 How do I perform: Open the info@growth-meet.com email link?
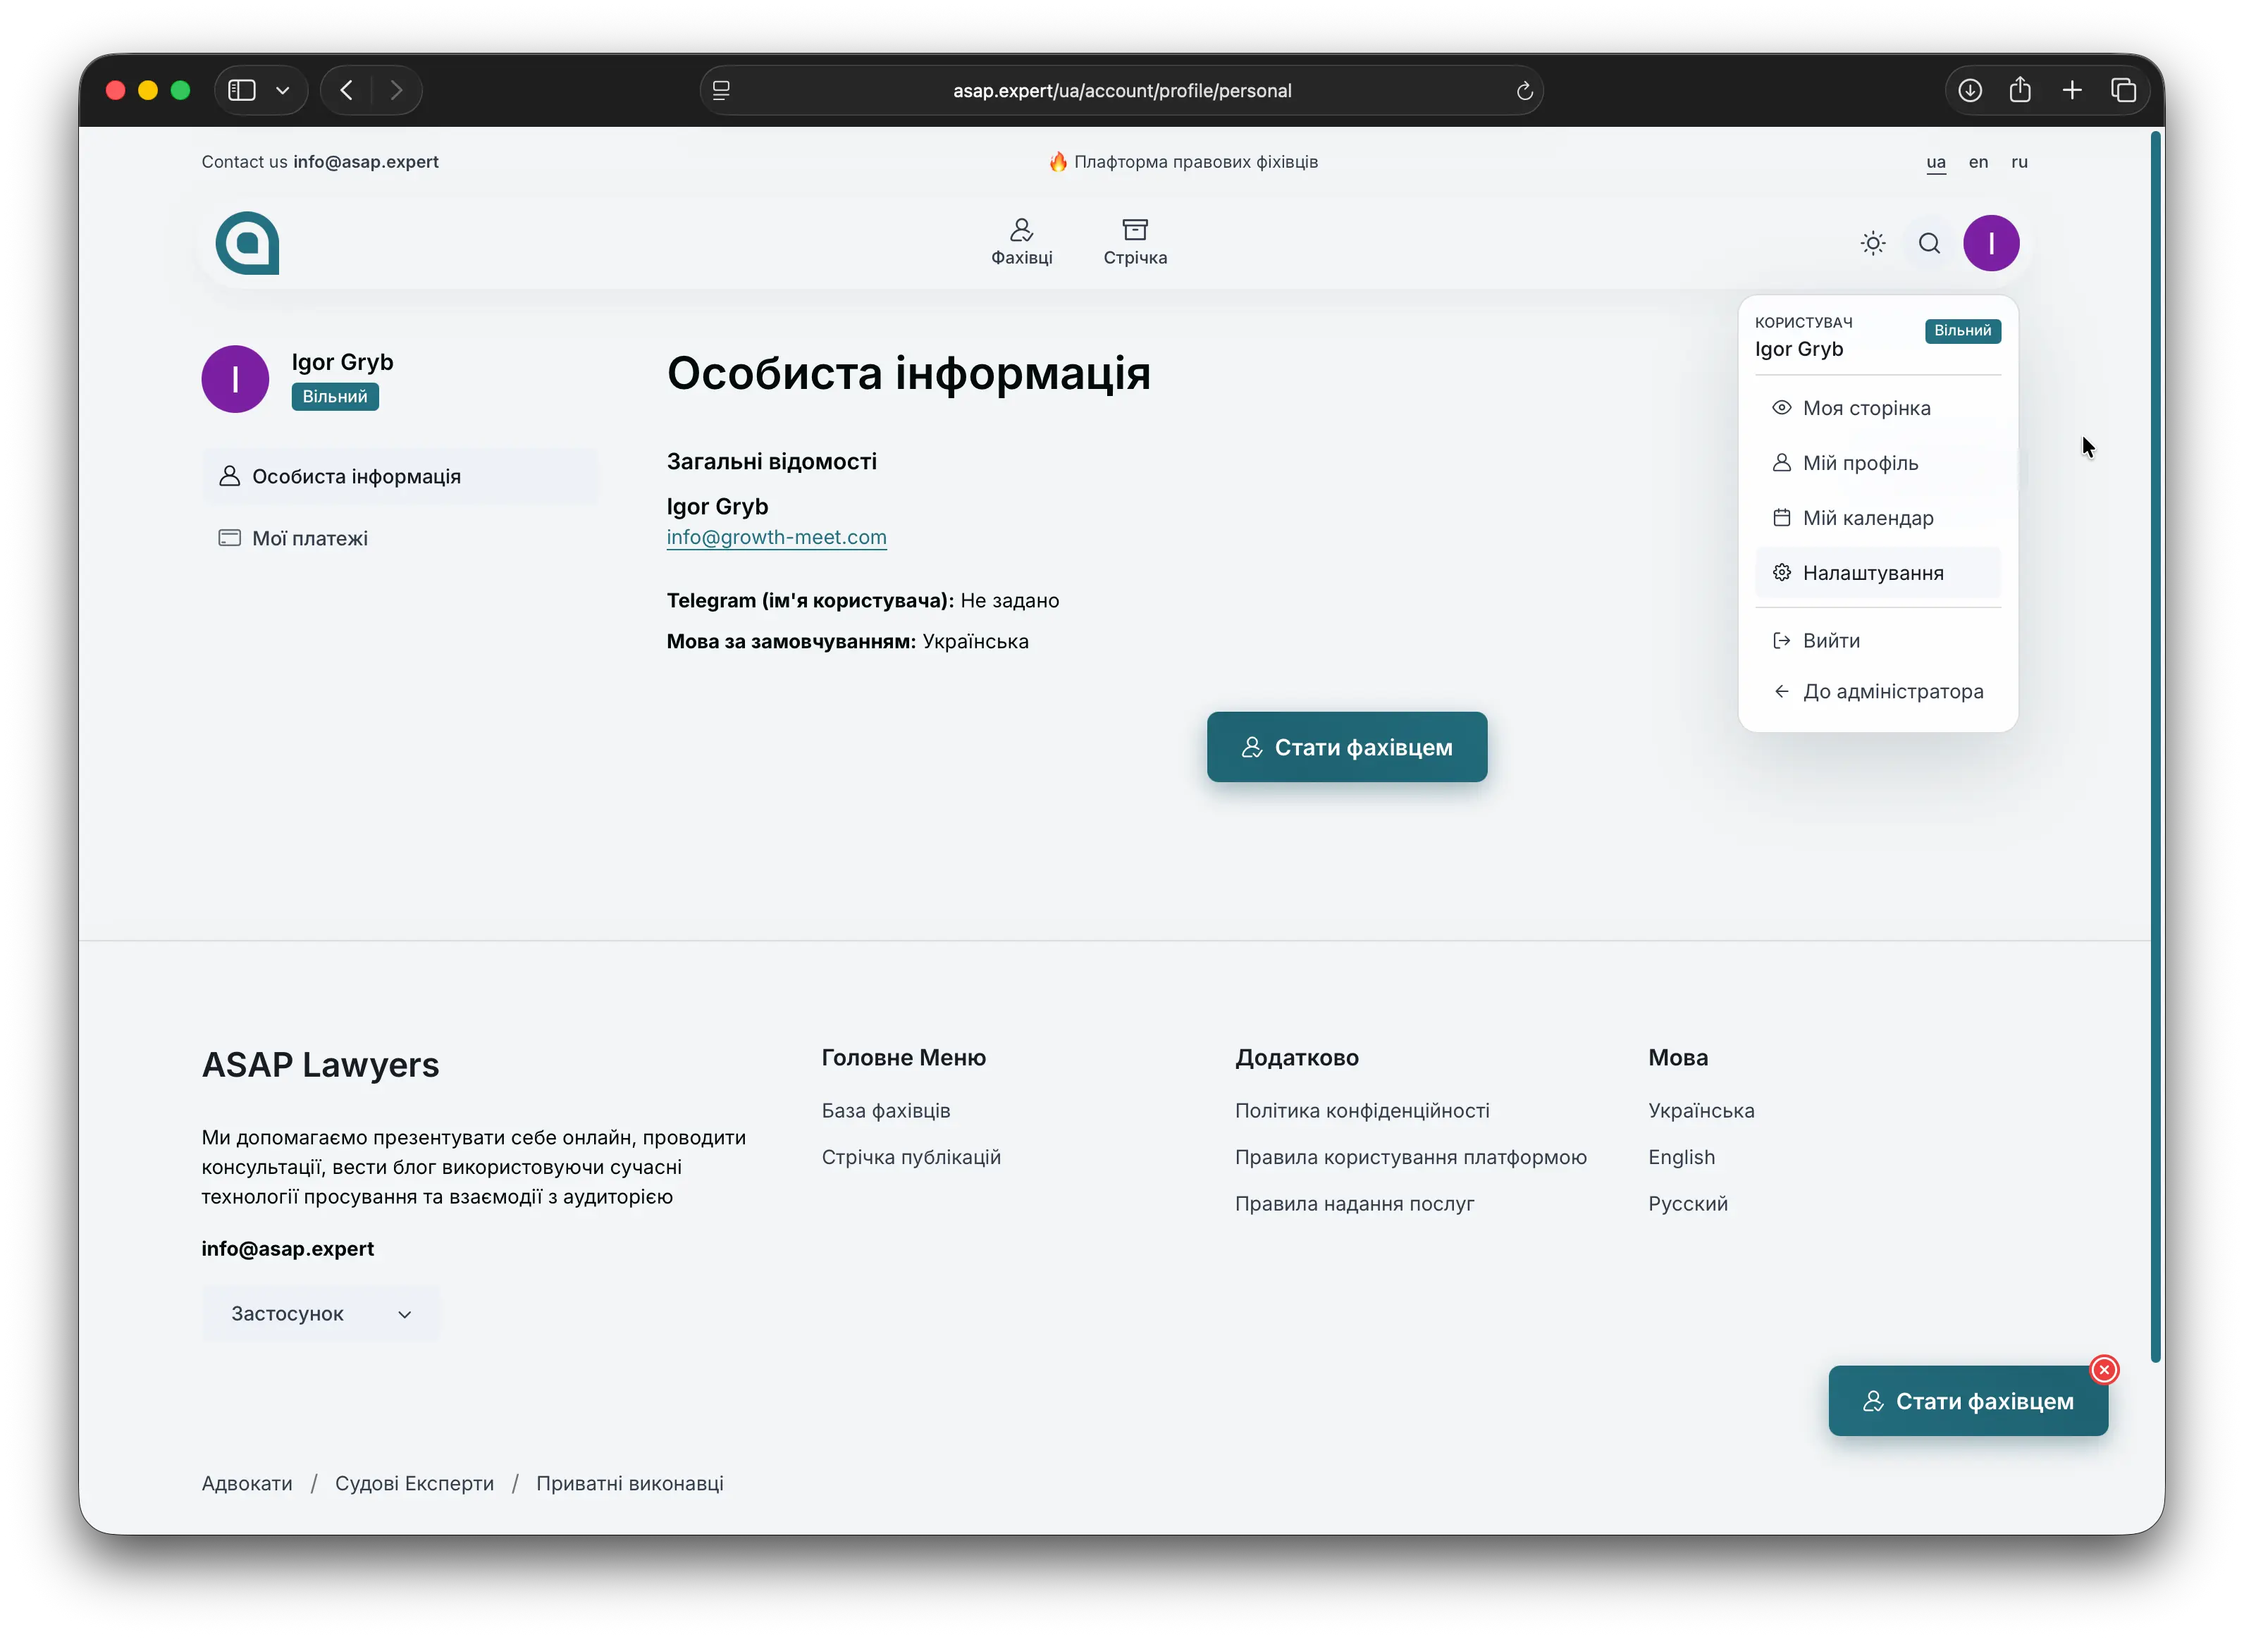[x=776, y=537]
